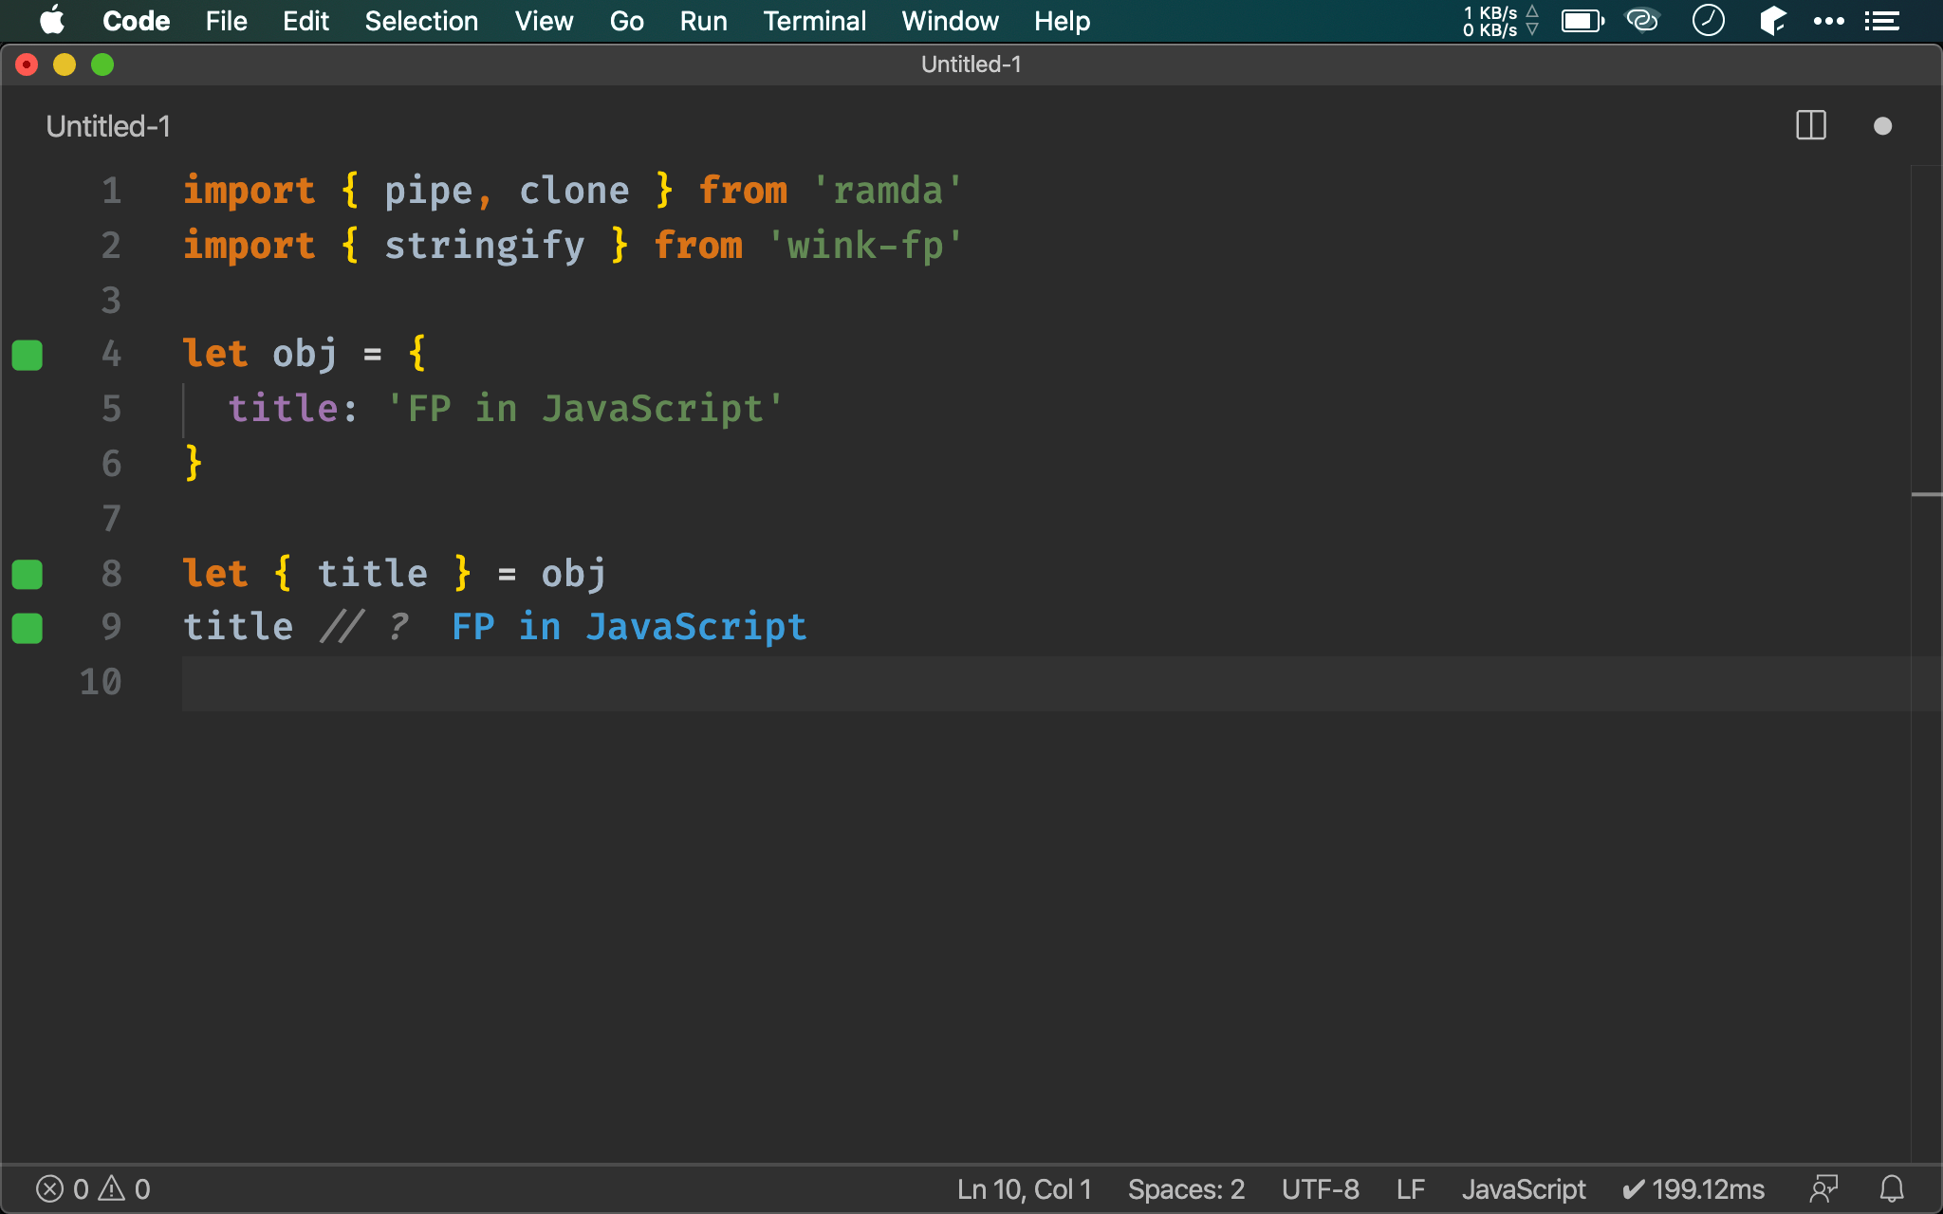Open macOS notification center list icon
The width and height of the screenshot is (1943, 1214).
pos(1881,21)
